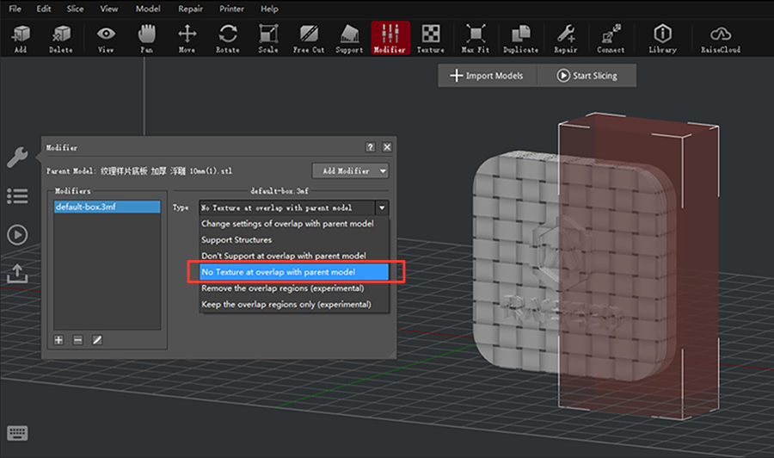Click the Duplicate tool icon
The image size is (774, 458).
pos(521,38)
